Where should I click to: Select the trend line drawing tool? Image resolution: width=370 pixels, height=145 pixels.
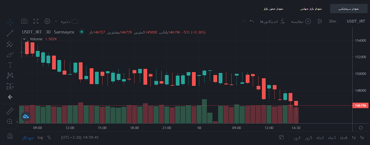click(10, 33)
